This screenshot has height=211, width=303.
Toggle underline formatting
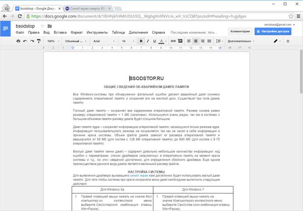(154, 41)
